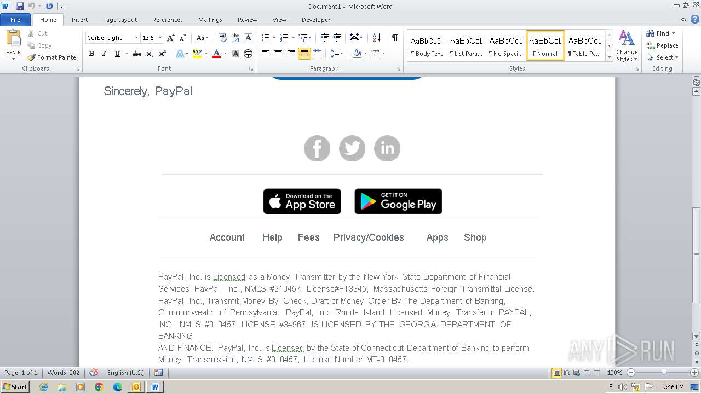
Task: Expand the Styles gallery more arrow
Action: (x=610, y=56)
